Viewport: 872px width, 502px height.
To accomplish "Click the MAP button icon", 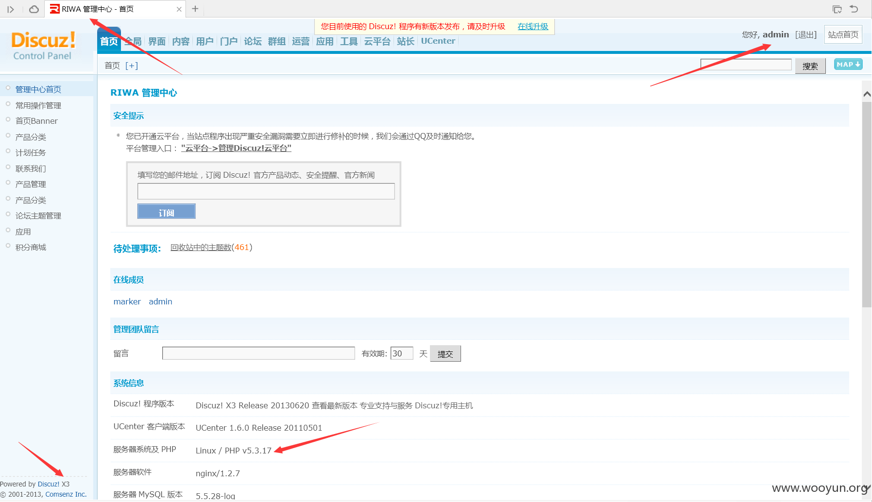I will 848,64.
